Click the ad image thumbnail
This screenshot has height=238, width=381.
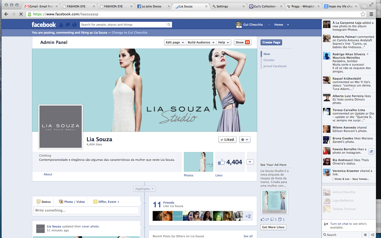pos(274,202)
